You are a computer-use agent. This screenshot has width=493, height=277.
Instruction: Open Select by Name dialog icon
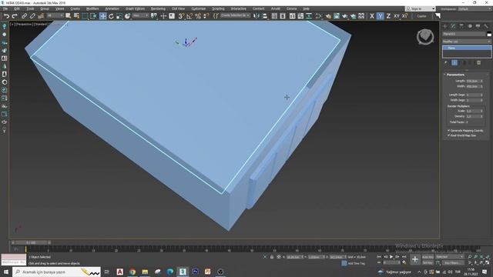coord(76,16)
